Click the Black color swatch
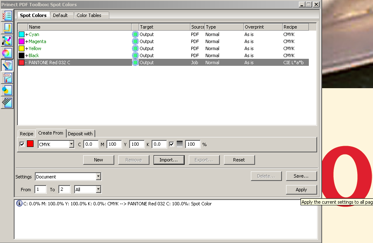The height and width of the screenshot is (243, 373). [22, 55]
